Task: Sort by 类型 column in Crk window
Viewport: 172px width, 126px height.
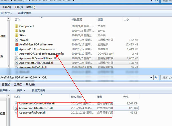Action: [x=100, y=97]
